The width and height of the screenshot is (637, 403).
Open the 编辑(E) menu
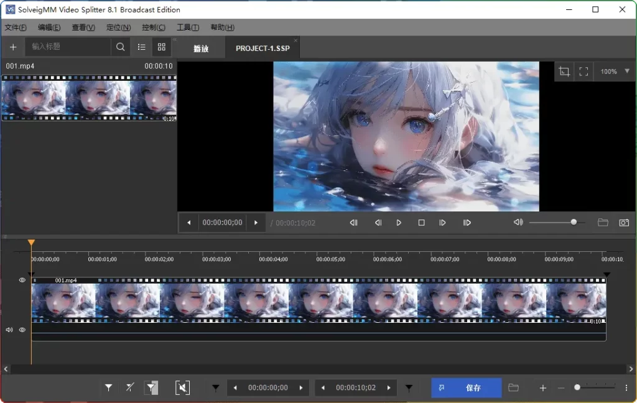(49, 27)
